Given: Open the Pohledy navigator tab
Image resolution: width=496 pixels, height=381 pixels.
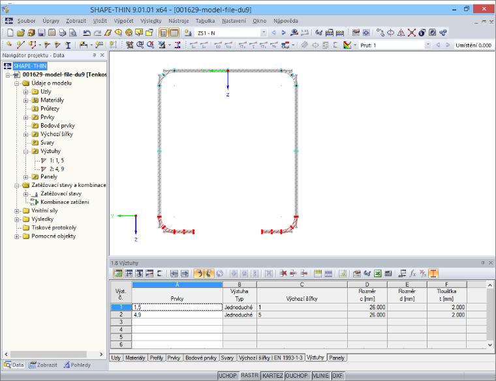Looking at the screenshot, I should tap(77, 365).
